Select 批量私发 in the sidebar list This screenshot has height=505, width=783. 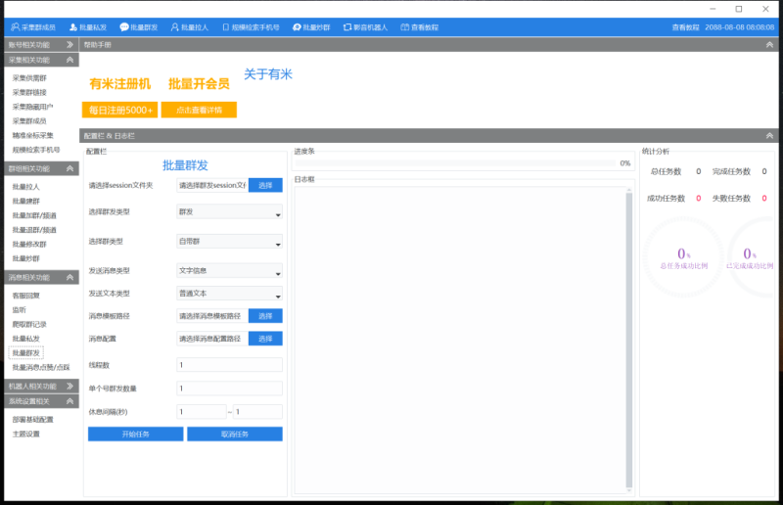pos(26,339)
